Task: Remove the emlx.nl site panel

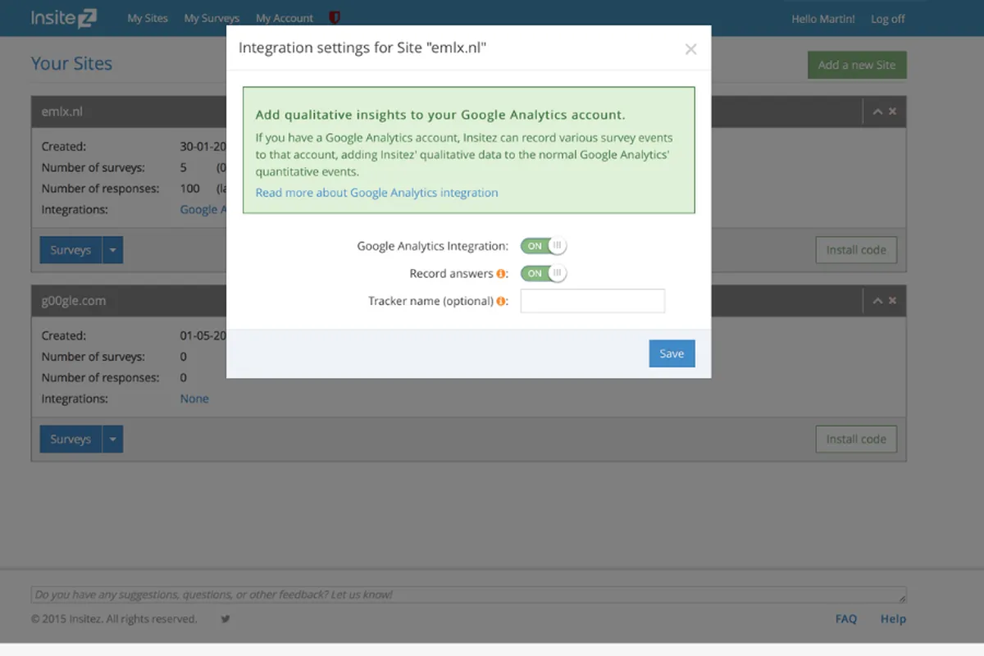Action: click(x=893, y=112)
